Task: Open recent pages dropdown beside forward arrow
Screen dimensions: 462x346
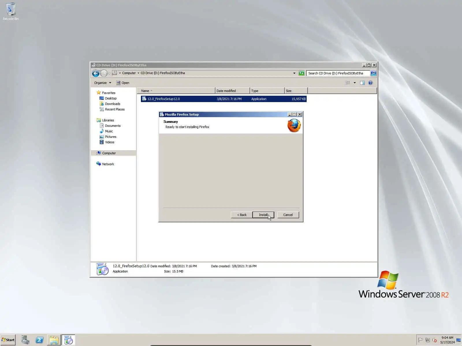Action: tap(109, 74)
